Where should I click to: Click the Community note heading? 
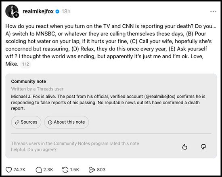(x=29, y=81)
